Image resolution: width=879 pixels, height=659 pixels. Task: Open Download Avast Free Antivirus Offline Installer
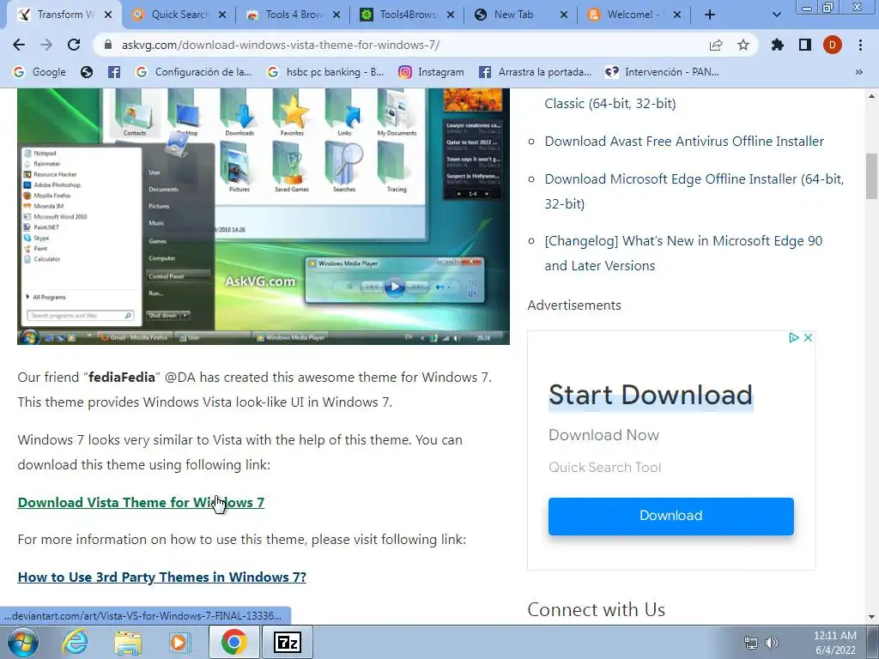[684, 142]
